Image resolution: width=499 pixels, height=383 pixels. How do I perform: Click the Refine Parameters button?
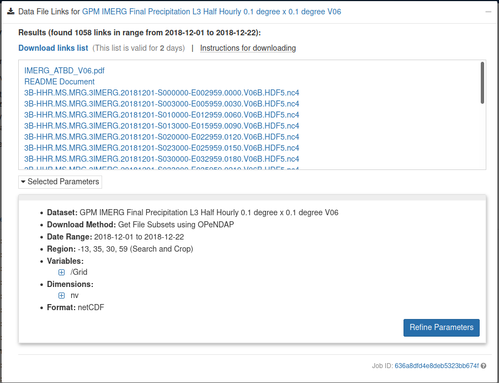442,328
